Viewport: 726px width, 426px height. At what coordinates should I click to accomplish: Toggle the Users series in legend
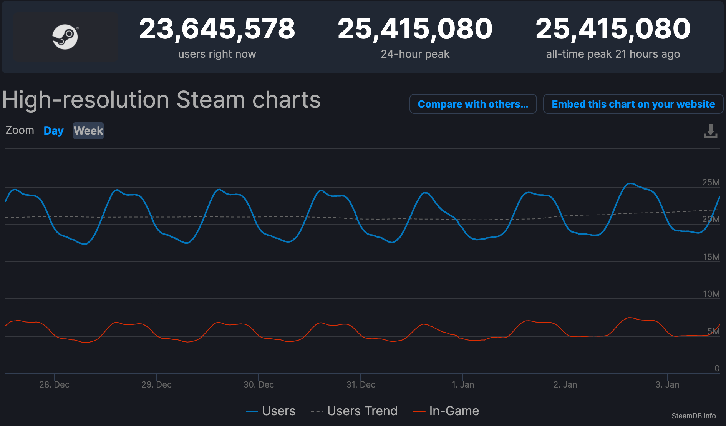(x=271, y=411)
